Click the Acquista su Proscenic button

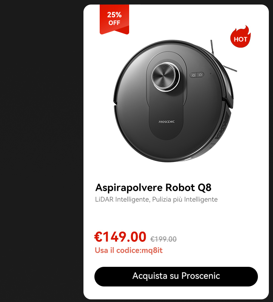point(176,276)
